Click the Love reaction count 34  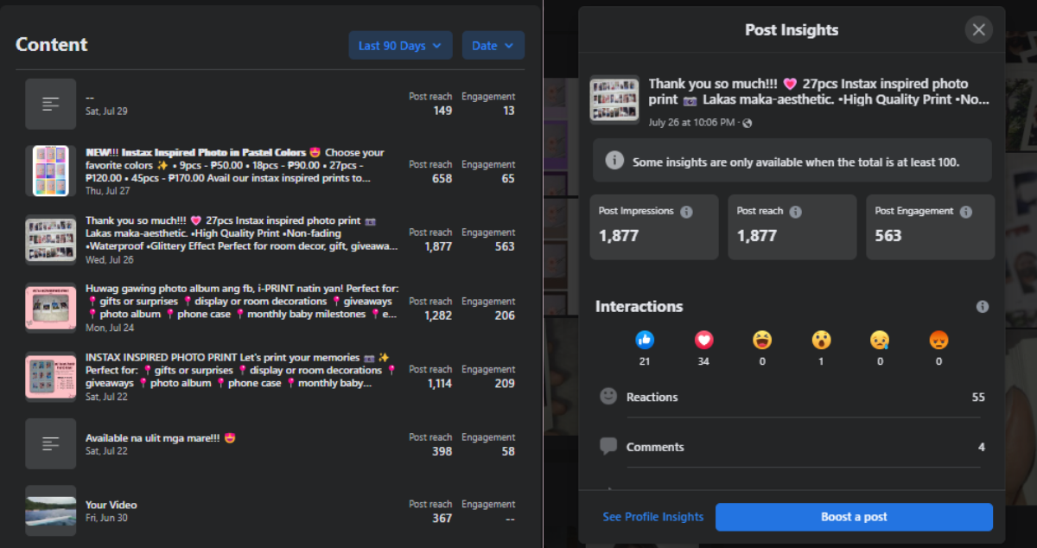[x=703, y=361]
